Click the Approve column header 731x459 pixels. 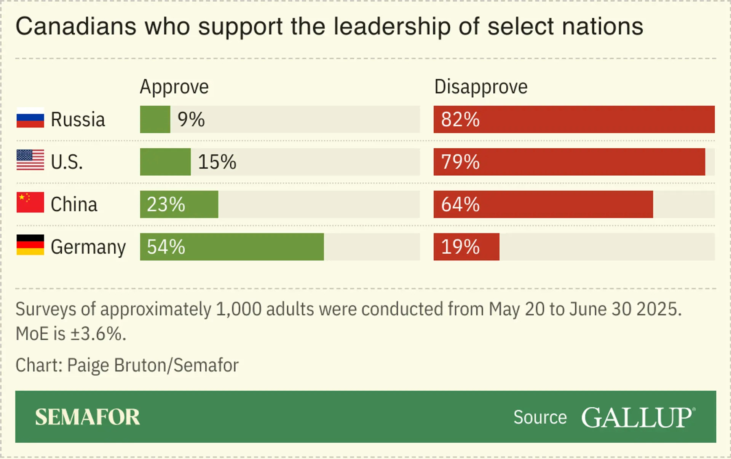174,87
